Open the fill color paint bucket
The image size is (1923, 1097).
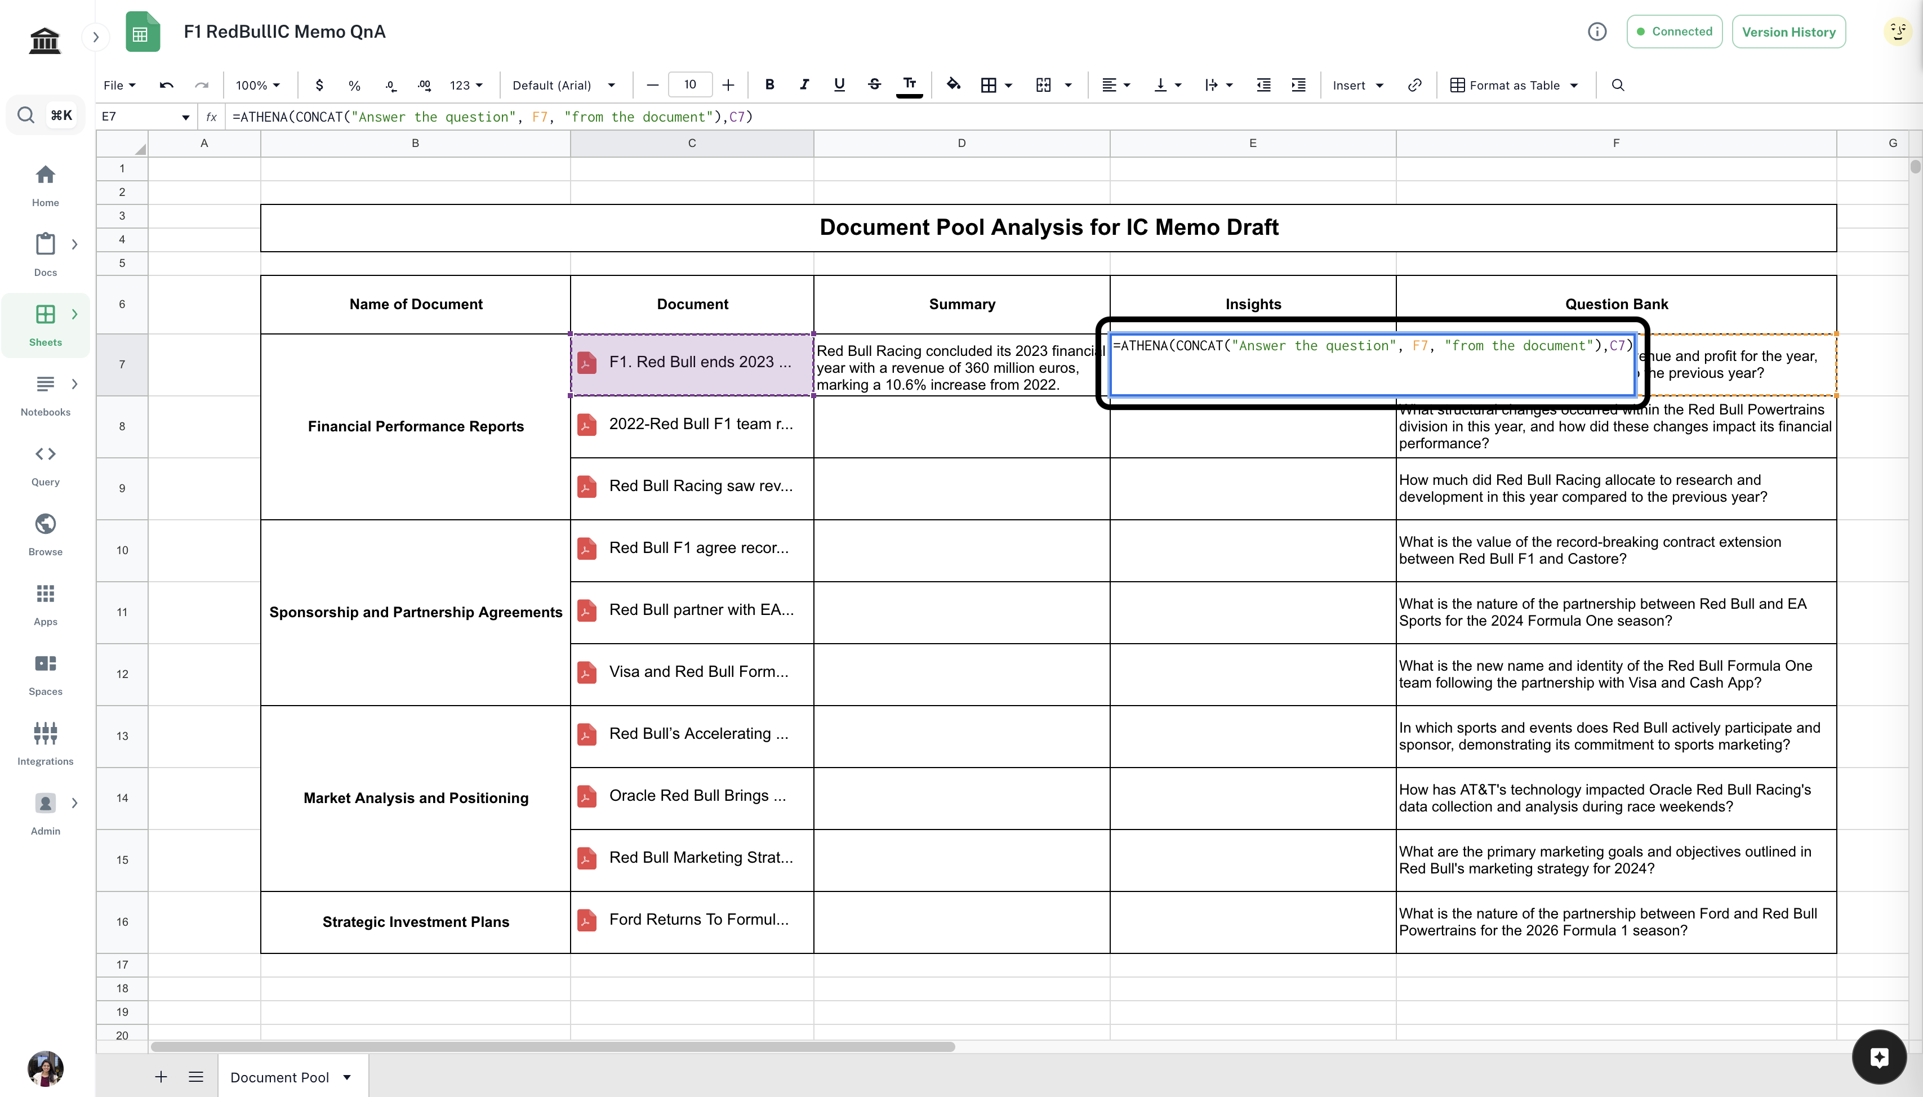[x=953, y=84]
